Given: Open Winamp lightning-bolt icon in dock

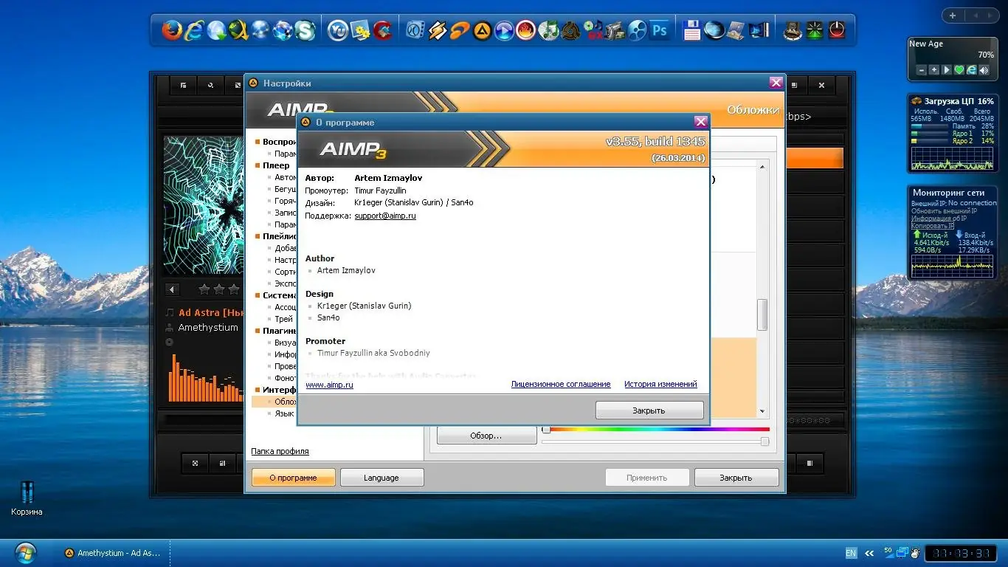Looking at the screenshot, I should coord(438,30).
